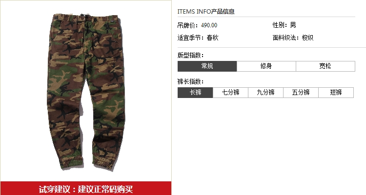Viewport: 366px width, 195px height.
Task: Select the 常规 fit option
Action: (207, 66)
